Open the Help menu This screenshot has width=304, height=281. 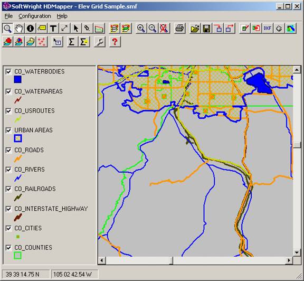coord(62,16)
